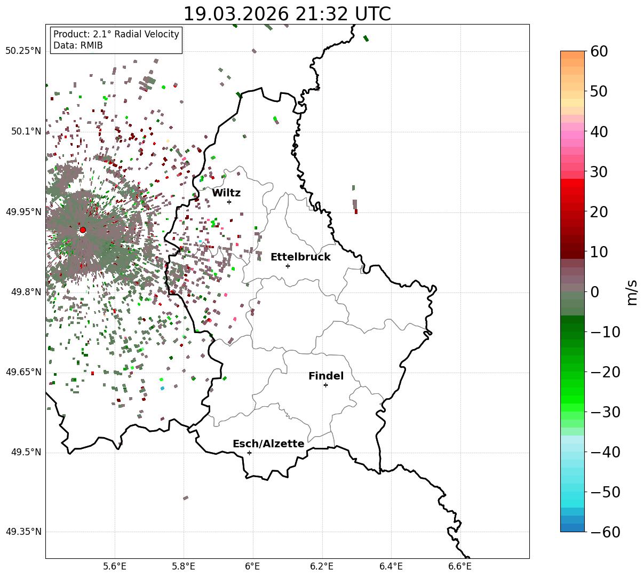Select the Findel city label
The height and width of the screenshot is (577, 644).
(x=326, y=376)
